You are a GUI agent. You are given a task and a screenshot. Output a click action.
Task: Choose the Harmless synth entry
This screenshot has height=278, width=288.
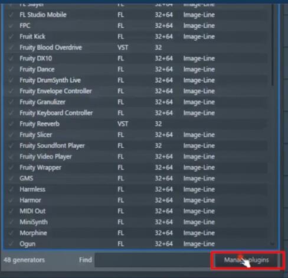(136, 189)
